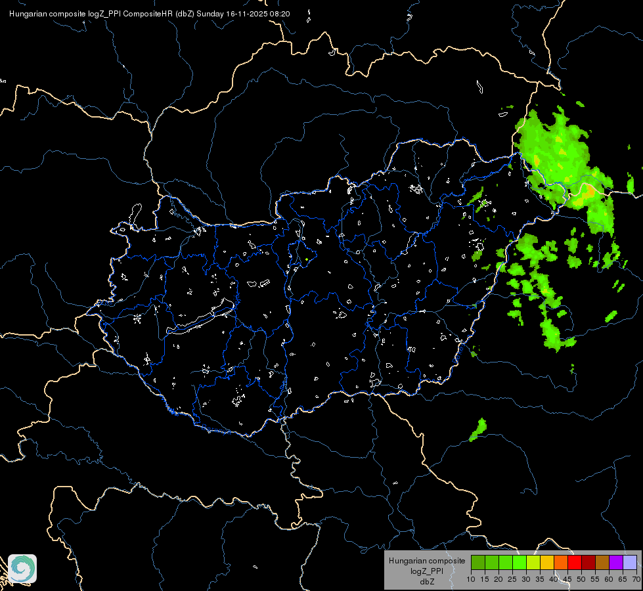Image resolution: width=643 pixels, height=591 pixels.
Task: Click the legend scale number 15
Action: pyautogui.click(x=485, y=580)
